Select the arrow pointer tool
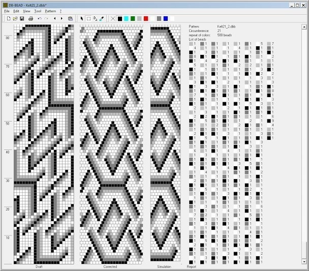This screenshot has width=309, height=271. click(81, 18)
